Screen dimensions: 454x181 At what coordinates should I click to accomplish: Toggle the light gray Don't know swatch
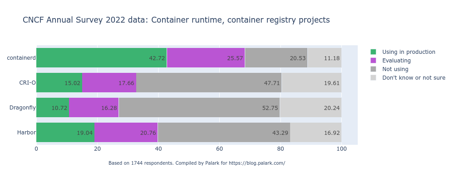(373, 78)
